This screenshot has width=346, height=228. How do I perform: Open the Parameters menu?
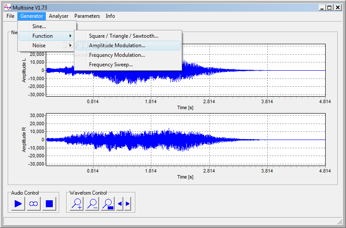[x=87, y=16]
